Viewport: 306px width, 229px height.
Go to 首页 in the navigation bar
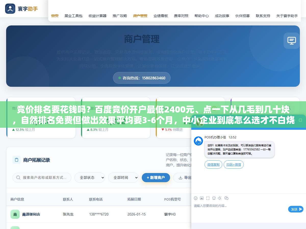pyautogui.click(x=55, y=16)
